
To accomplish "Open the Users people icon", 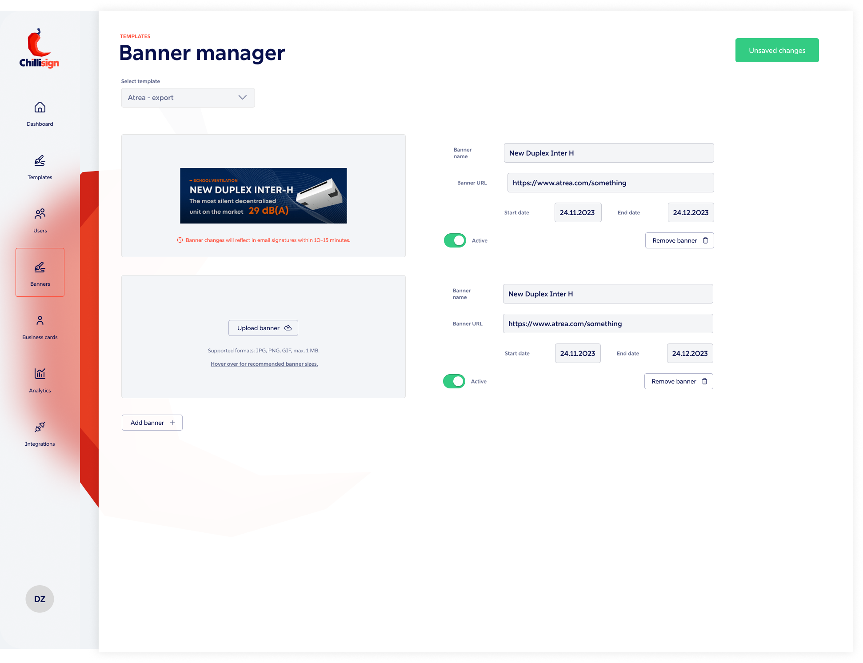I will point(40,214).
